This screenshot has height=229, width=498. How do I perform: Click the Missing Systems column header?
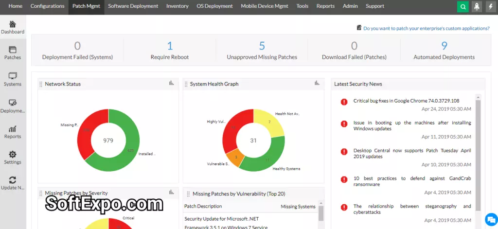tap(298, 207)
